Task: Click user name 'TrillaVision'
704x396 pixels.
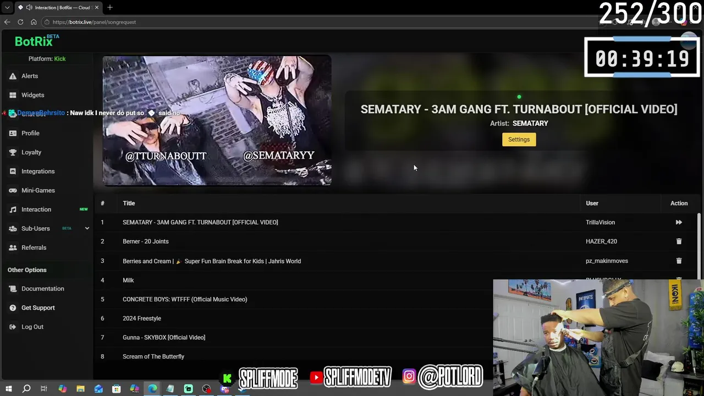Action: [600, 222]
